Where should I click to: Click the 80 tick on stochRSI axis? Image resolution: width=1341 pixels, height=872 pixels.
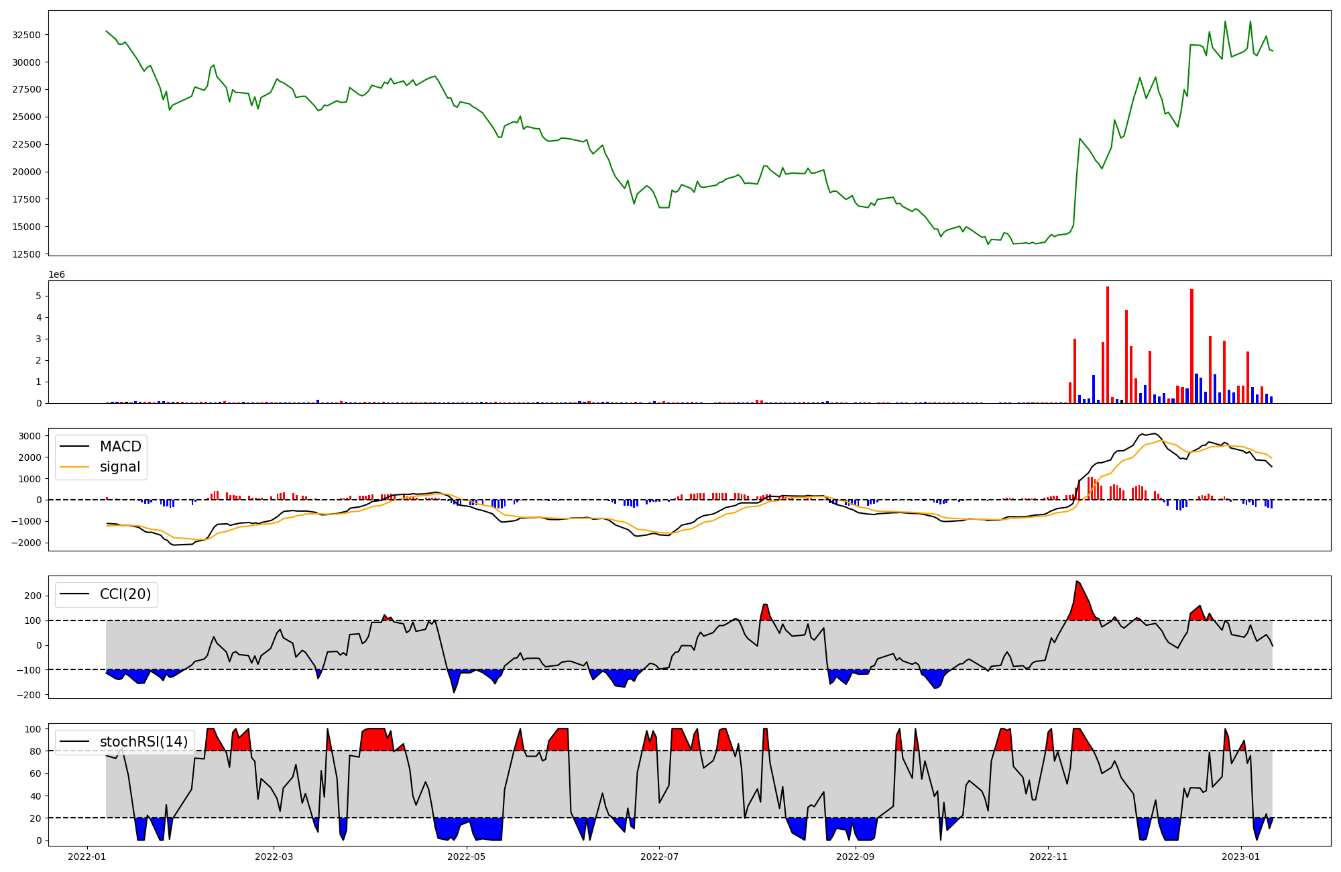[x=36, y=751]
